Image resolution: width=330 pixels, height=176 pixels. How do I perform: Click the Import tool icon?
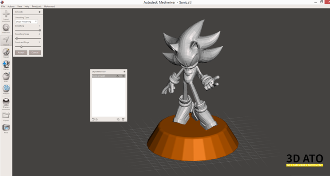coord(6,14)
